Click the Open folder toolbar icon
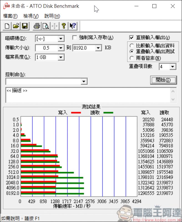The width and height of the screenshot is (182, 222). (x=16, y=26)
